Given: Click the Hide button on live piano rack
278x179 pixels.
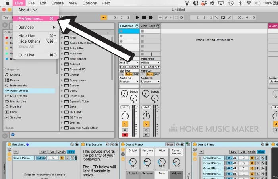Looking at the screenshot, I should pyautogui.click(x=71, y=152).
